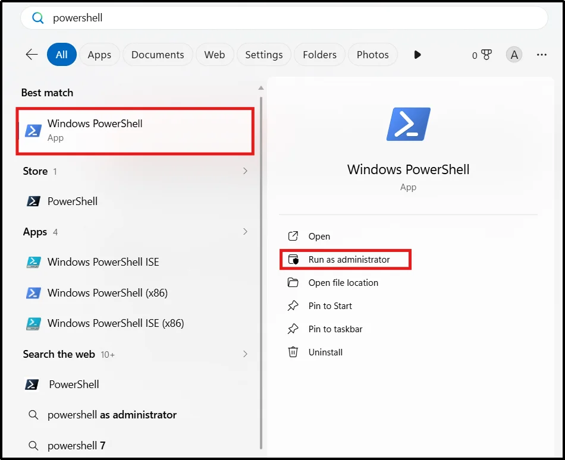Show more filters with play arrow
Screen dimensions: 565x460
(418, 55)
